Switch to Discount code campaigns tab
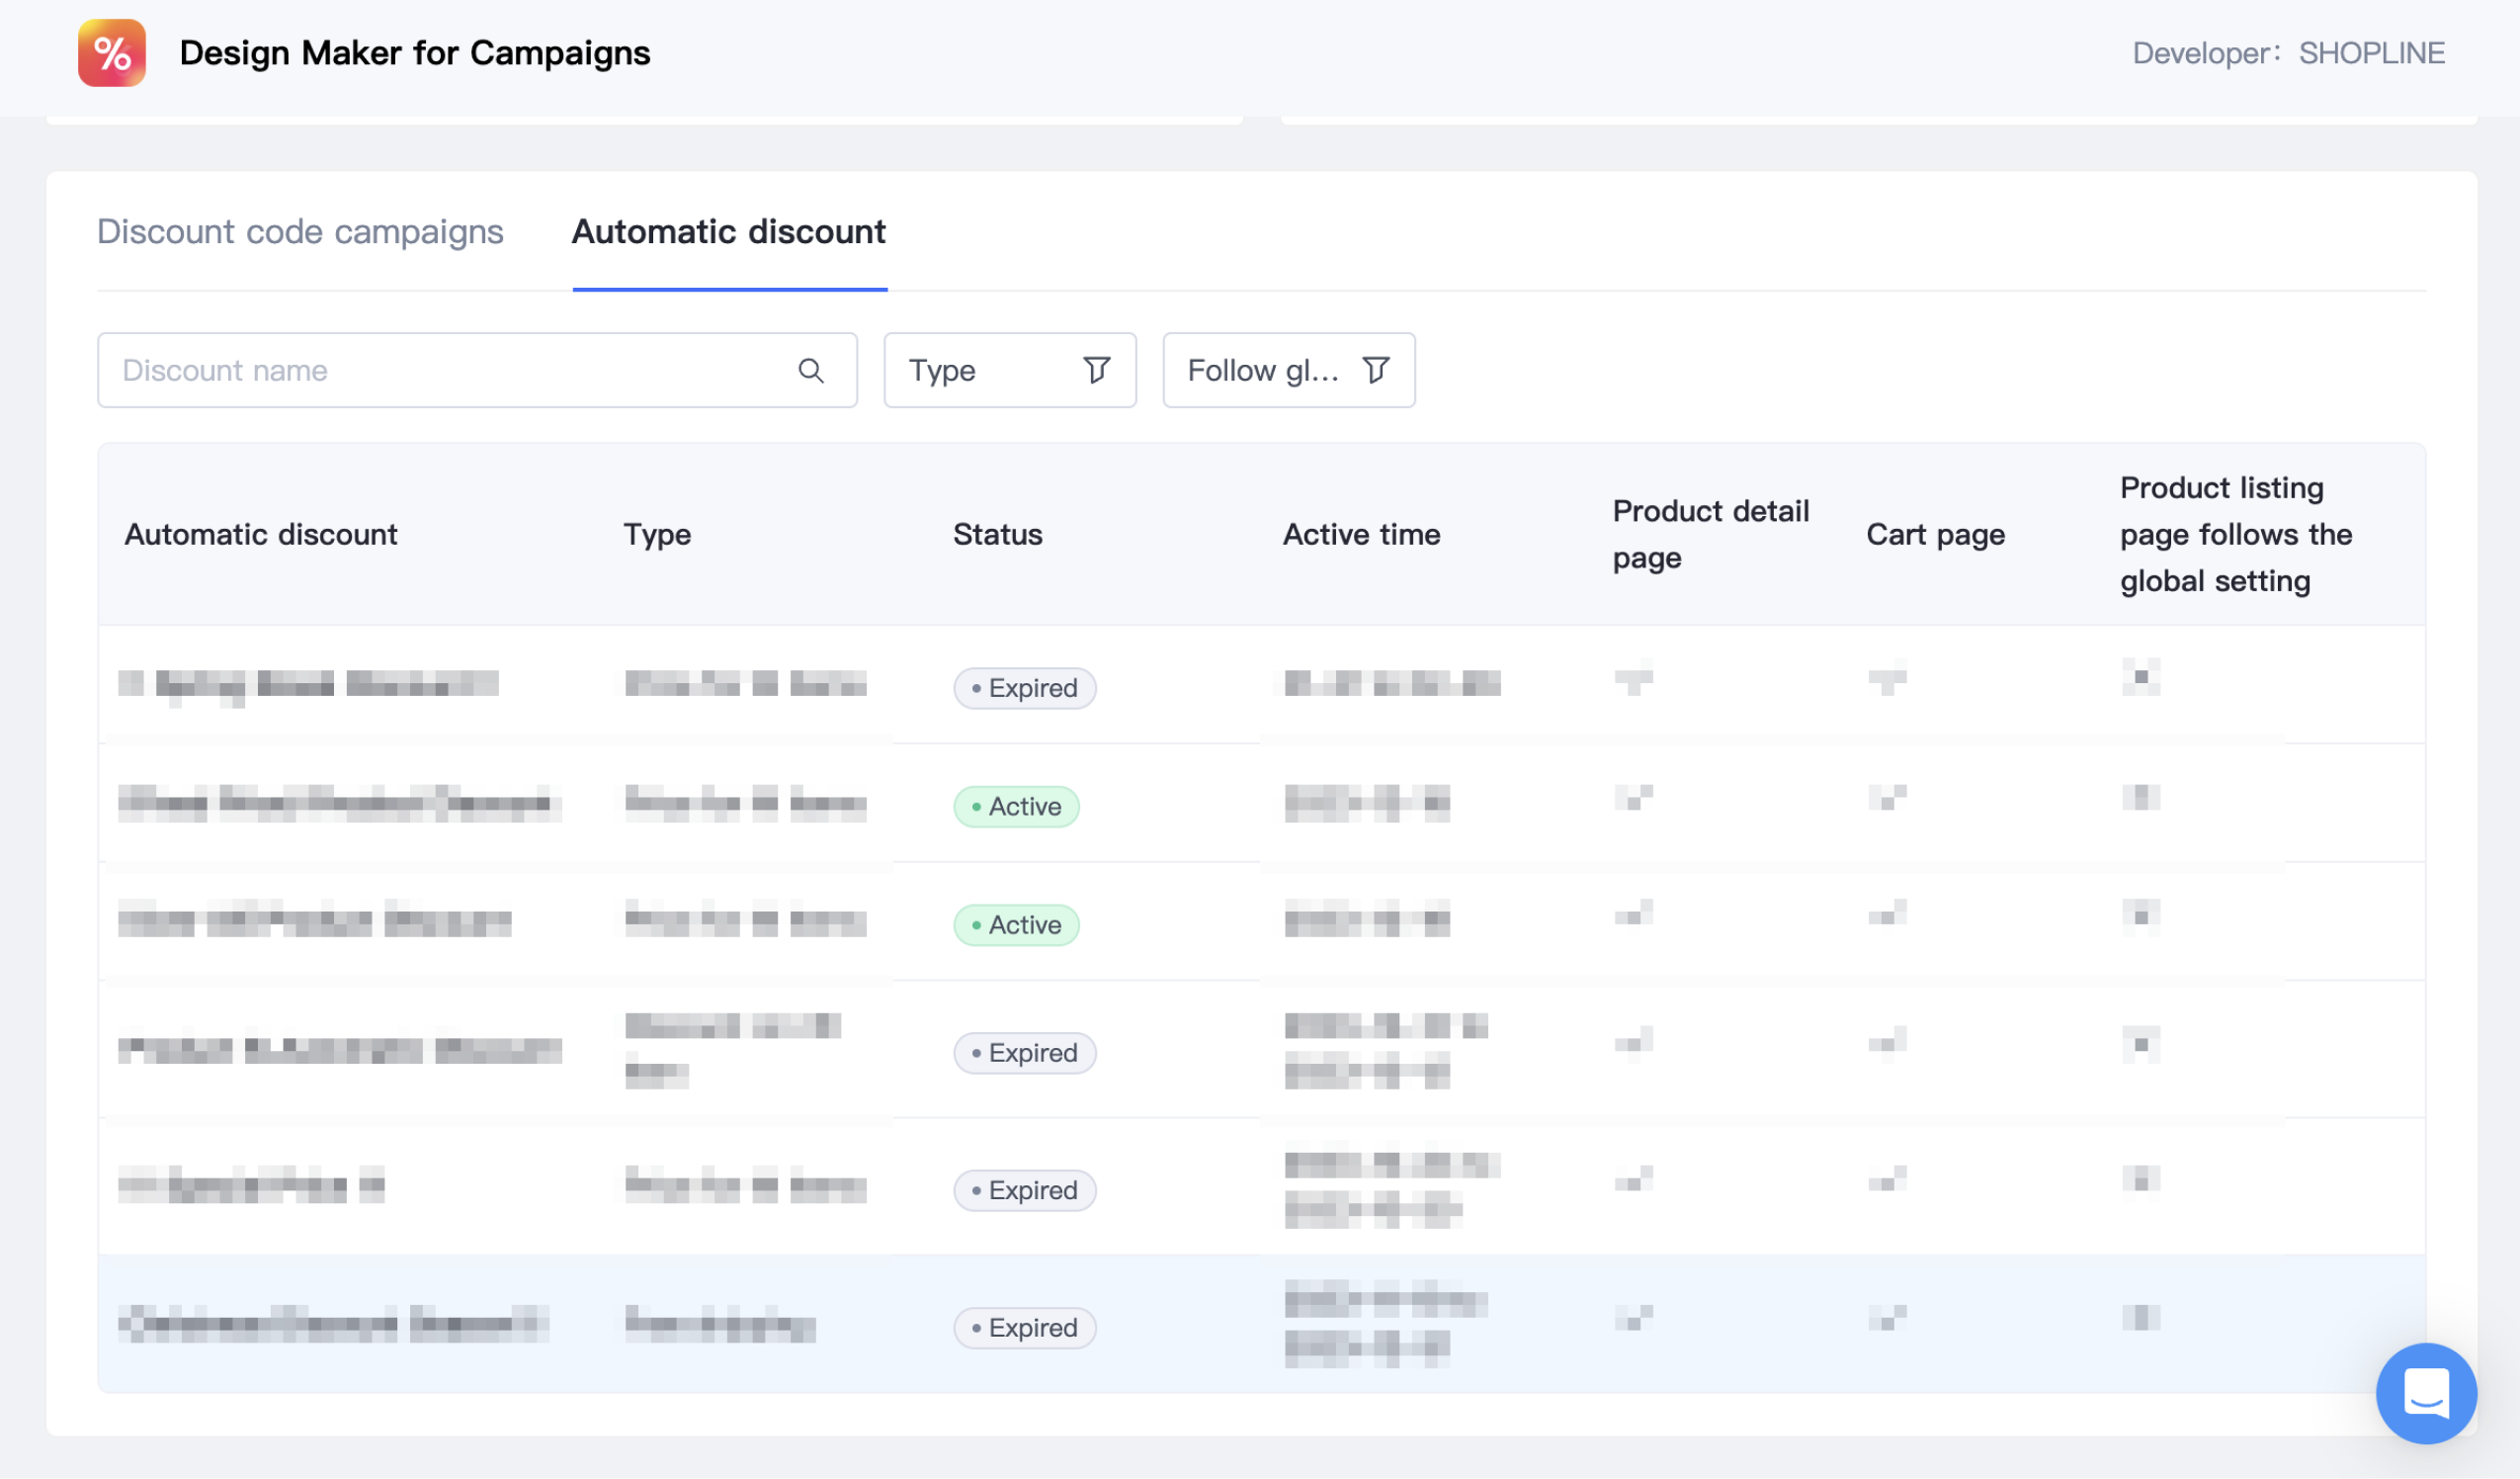 300,232
